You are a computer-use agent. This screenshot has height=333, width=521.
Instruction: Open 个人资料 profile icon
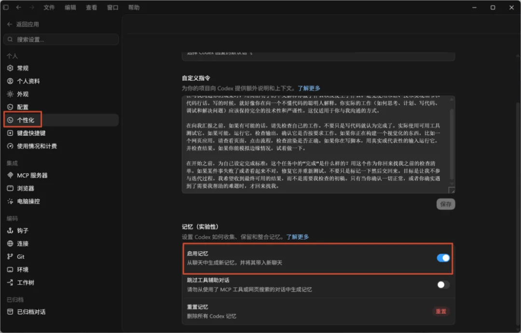point(10,81)
